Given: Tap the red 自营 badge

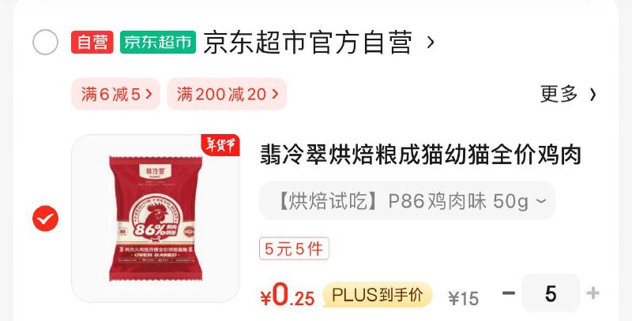Looking at the screenshot, I should coord(92,43).
